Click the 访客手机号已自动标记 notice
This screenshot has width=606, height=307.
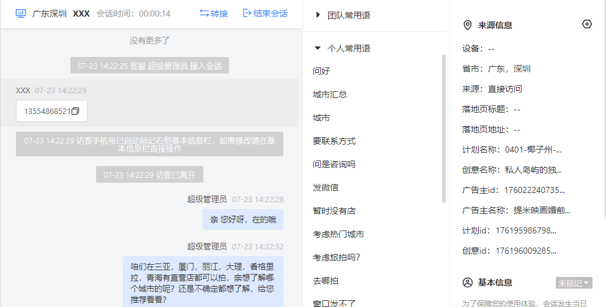pyautogui.click(x=149, y=144)
